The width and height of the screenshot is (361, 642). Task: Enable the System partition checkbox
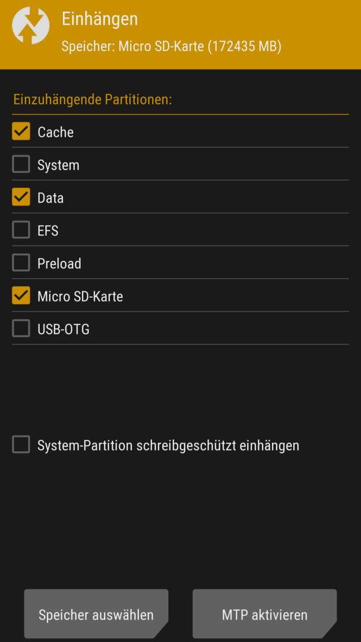21,164
